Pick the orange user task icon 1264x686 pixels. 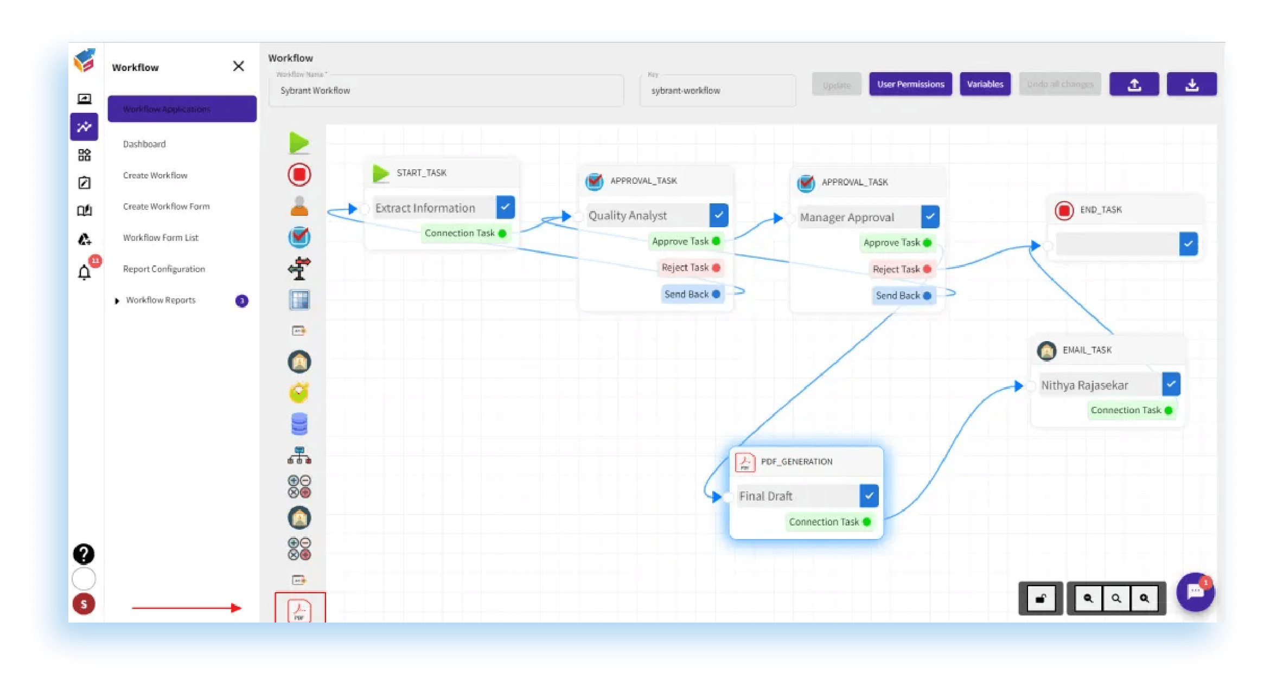pyautogui.click(x=299, y=206)
